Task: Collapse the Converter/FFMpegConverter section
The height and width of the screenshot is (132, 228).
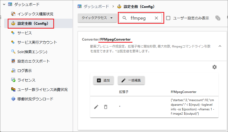Action: click(220, 46)
